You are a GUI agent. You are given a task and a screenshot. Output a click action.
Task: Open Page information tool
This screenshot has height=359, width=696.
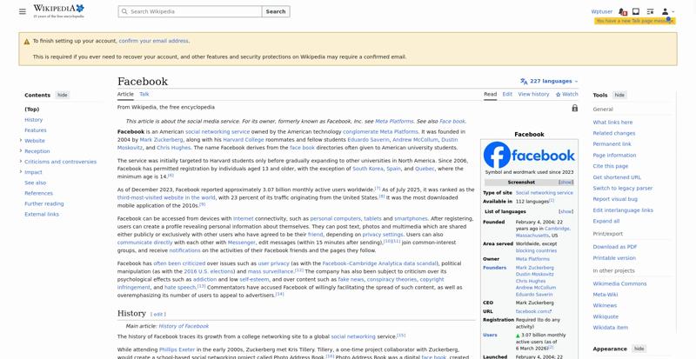pyautogui.click(x=614, y=156)
